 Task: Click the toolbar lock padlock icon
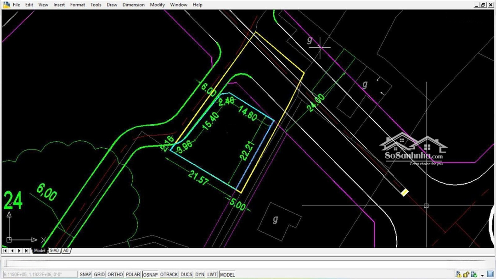466,274
